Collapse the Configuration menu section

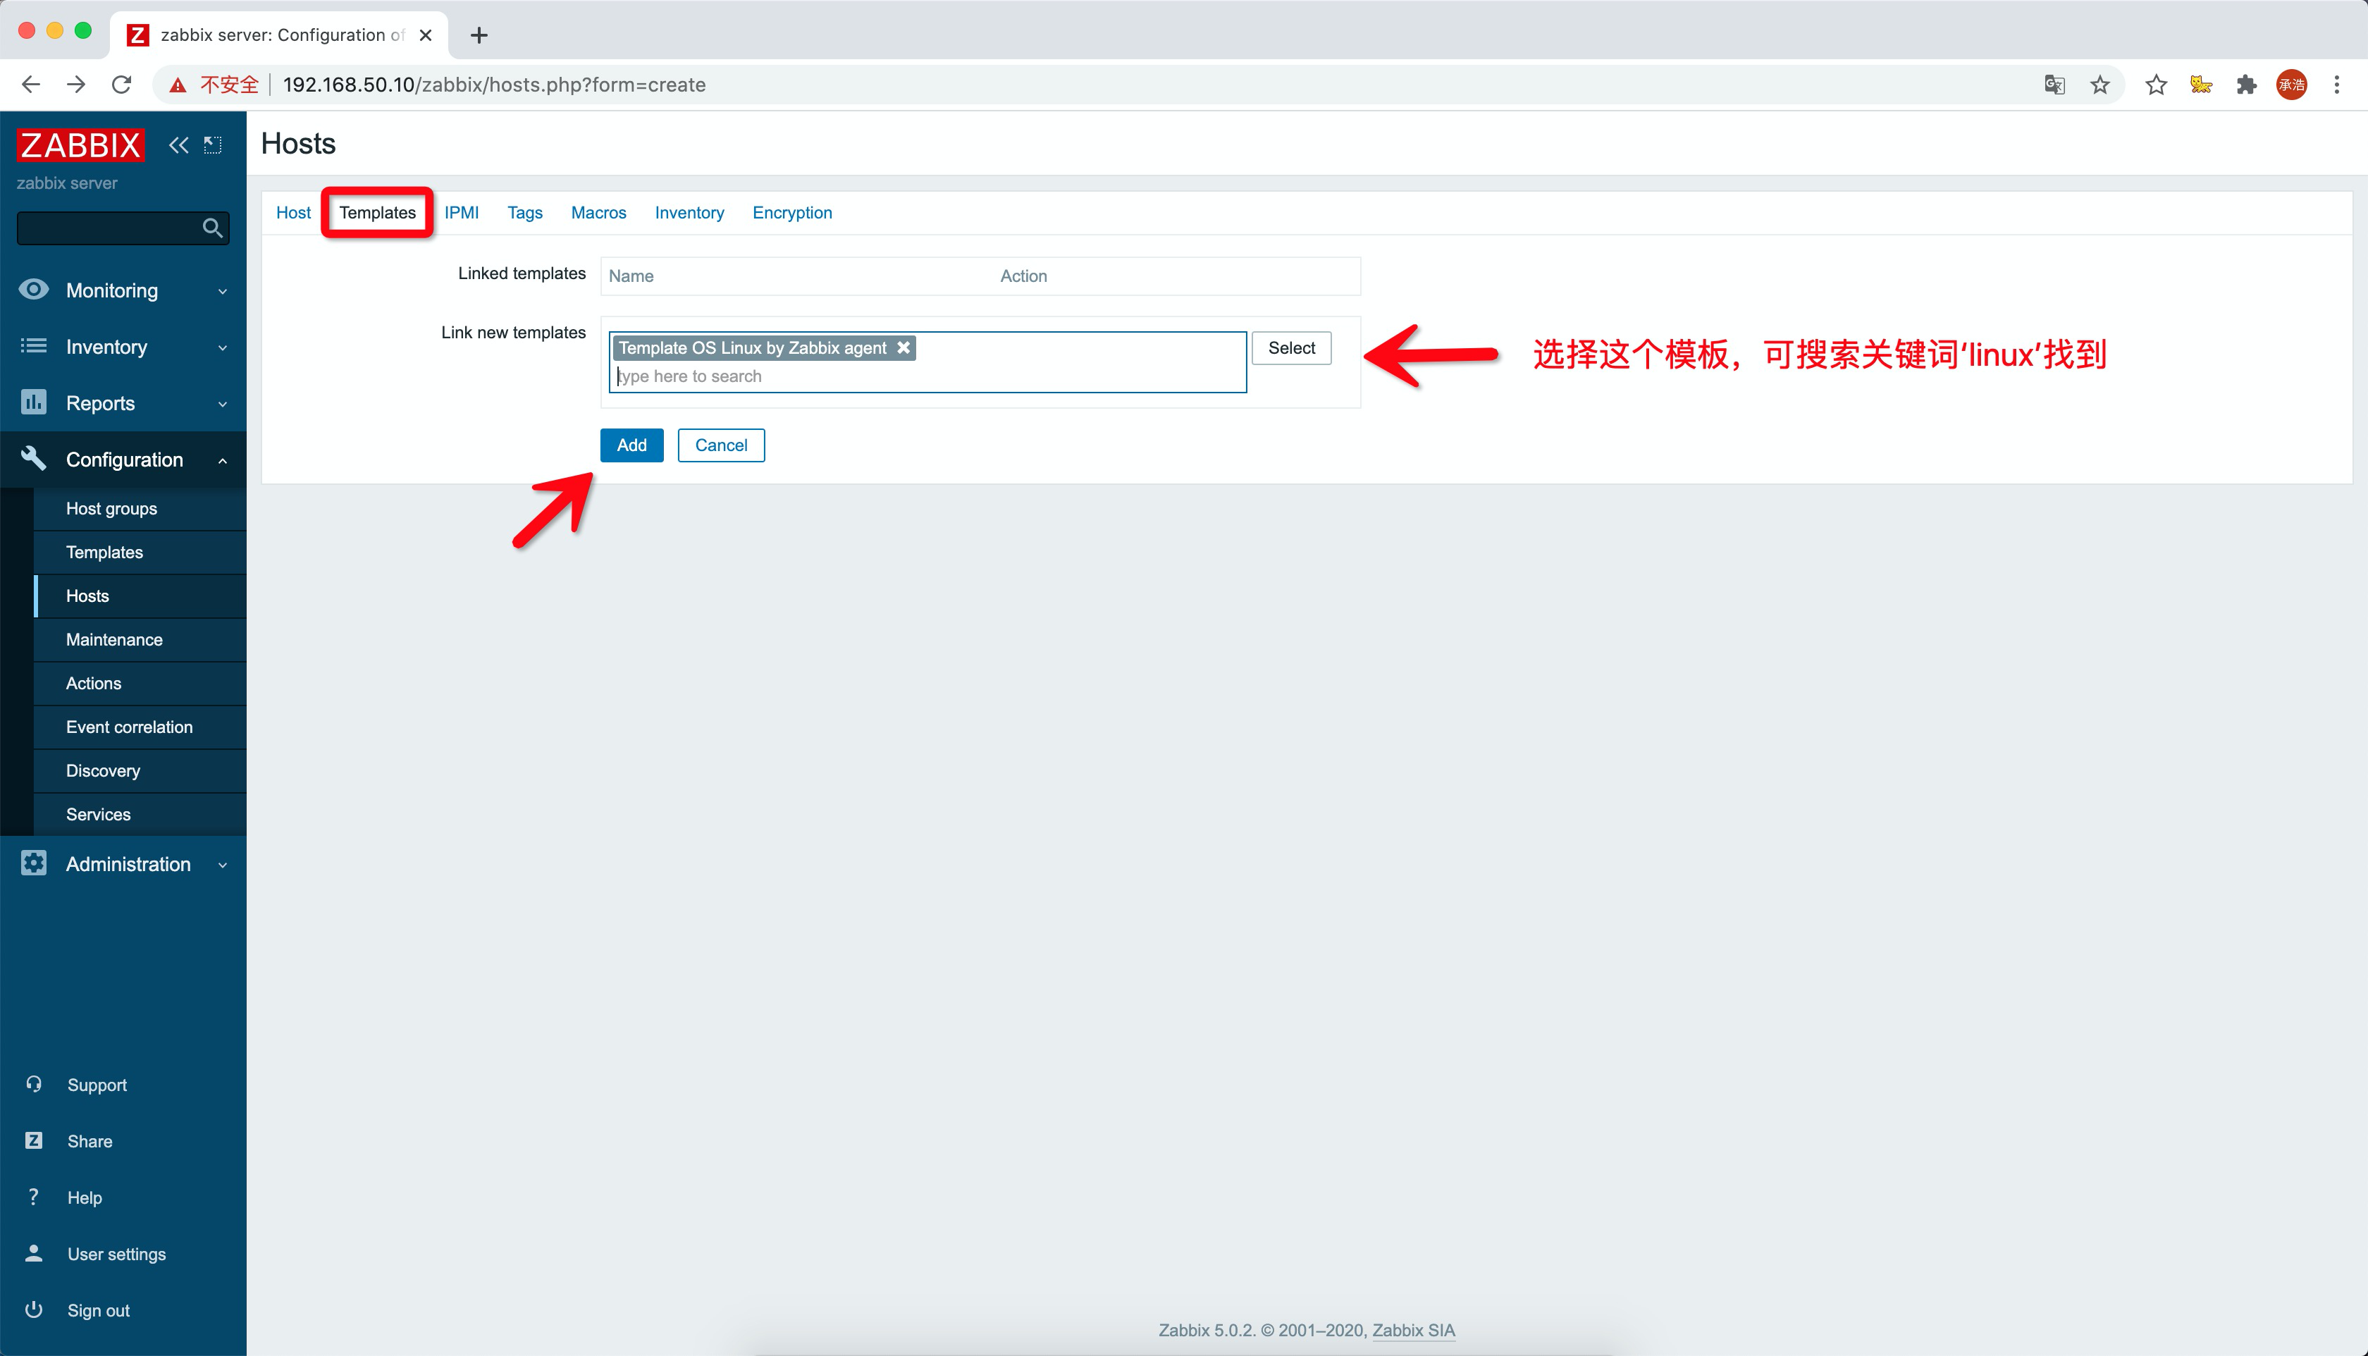(x=123, y=460)
